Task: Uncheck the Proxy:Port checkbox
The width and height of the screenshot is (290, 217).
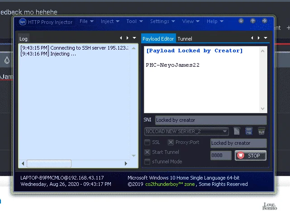Action: tap(171, 142)
